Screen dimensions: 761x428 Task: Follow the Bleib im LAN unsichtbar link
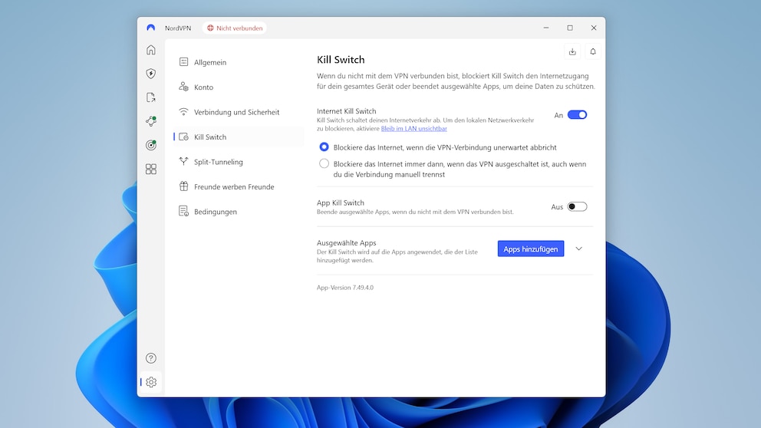(x=414, y=129)
